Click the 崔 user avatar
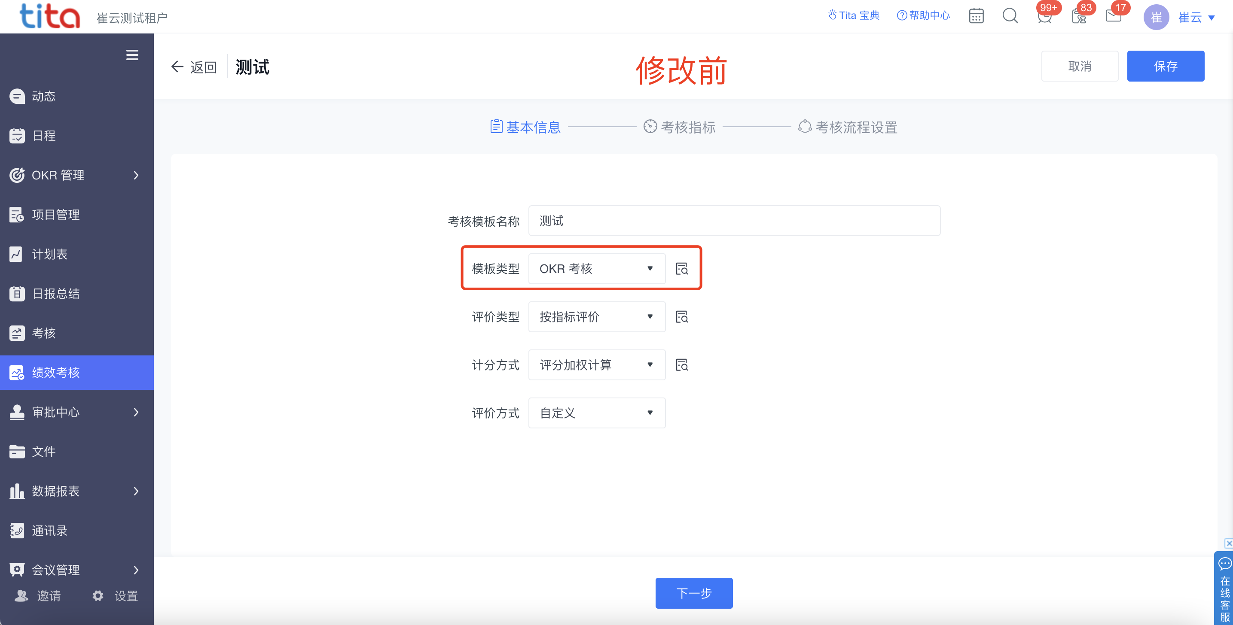The height and width of the screenshot is (625, 1233). 1156,17
